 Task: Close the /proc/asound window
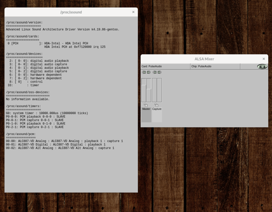pos(133,12)
